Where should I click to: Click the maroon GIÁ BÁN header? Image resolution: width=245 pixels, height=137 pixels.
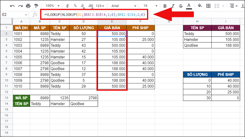tap(226, 28)
